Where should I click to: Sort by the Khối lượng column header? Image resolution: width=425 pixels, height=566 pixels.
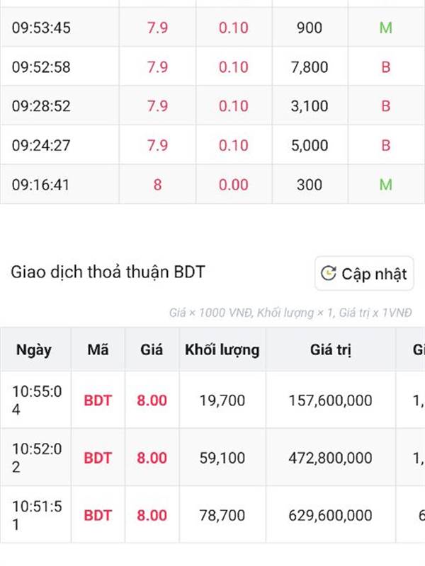click(222, 350)
